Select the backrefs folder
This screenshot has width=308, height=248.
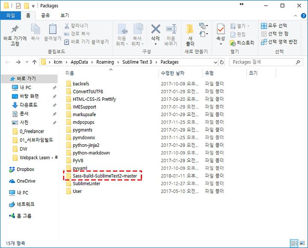pos(81,84)
